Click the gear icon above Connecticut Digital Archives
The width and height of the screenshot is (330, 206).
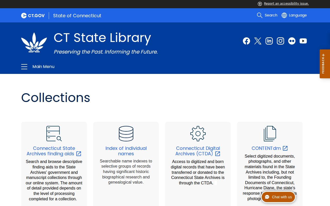[x=198, y=134]
